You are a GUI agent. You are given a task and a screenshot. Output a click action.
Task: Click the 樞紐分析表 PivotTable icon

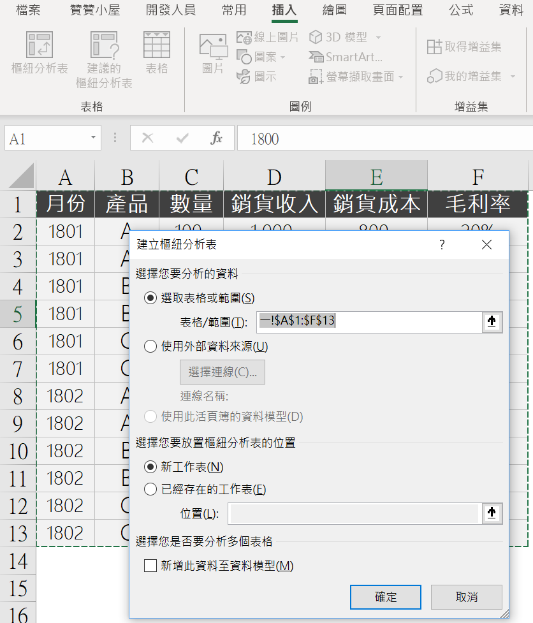[x=40, y=45]
